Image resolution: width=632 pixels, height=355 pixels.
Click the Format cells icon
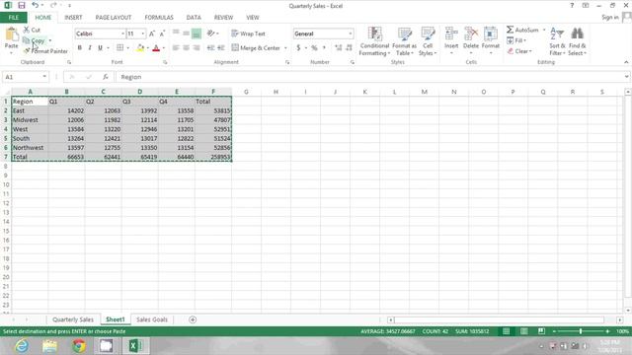pyautogui.click(x=491, y=34)
